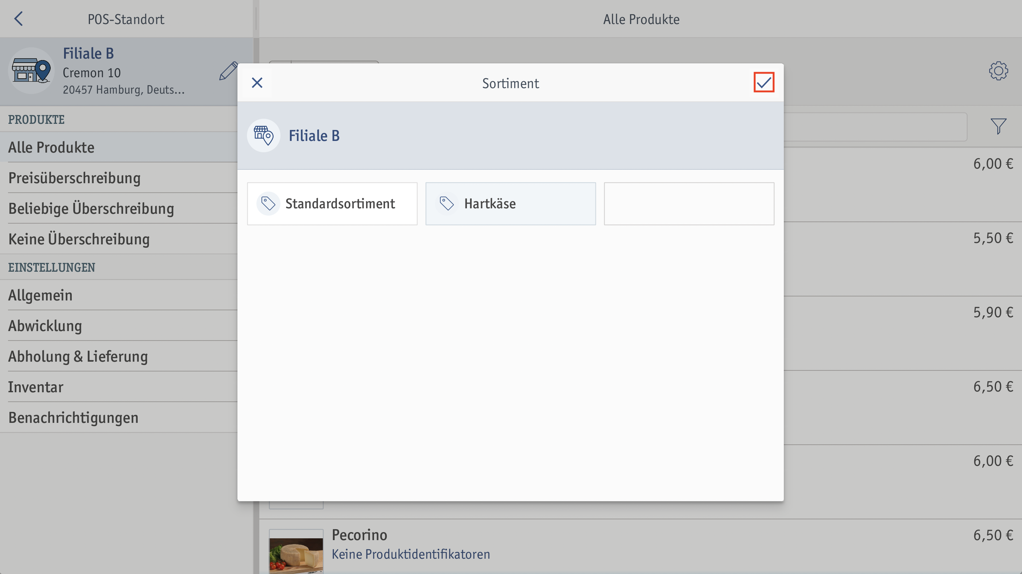Click the back arrow next to POS-Standort
Viewport: 1022px width, 574px height.
click(18, 19)
